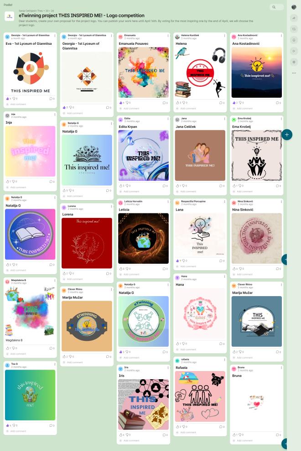Open the user profile avatar
This screenshot has height=451, width=301.
point(294,7)
